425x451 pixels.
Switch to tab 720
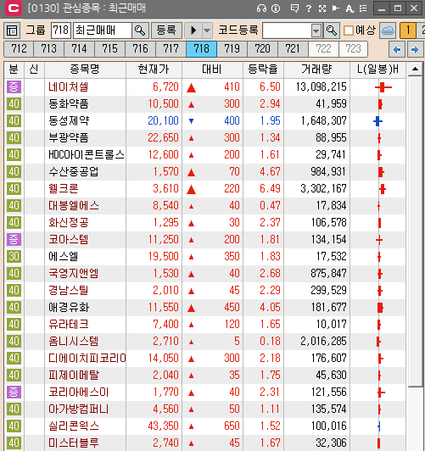[262, 49]
